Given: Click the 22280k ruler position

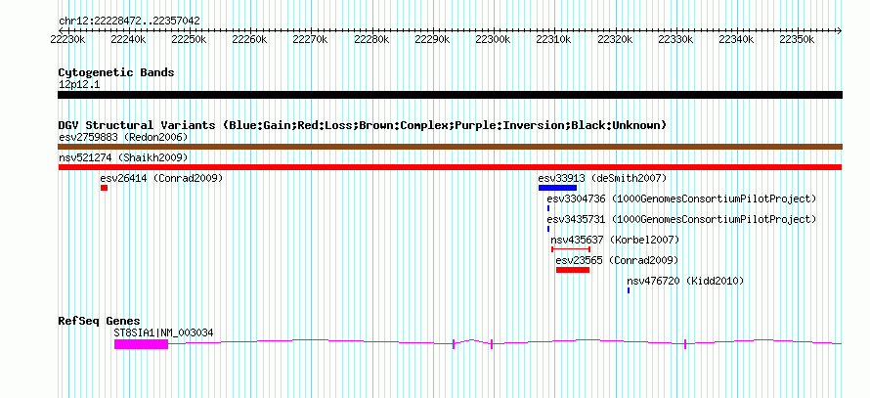Looking at the screenshot, I should coord(371,39).
